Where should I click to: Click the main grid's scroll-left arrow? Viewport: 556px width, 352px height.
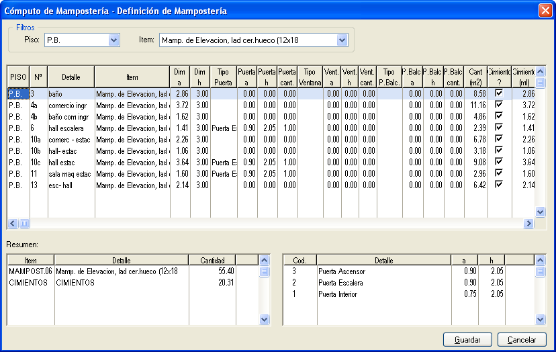12,223
